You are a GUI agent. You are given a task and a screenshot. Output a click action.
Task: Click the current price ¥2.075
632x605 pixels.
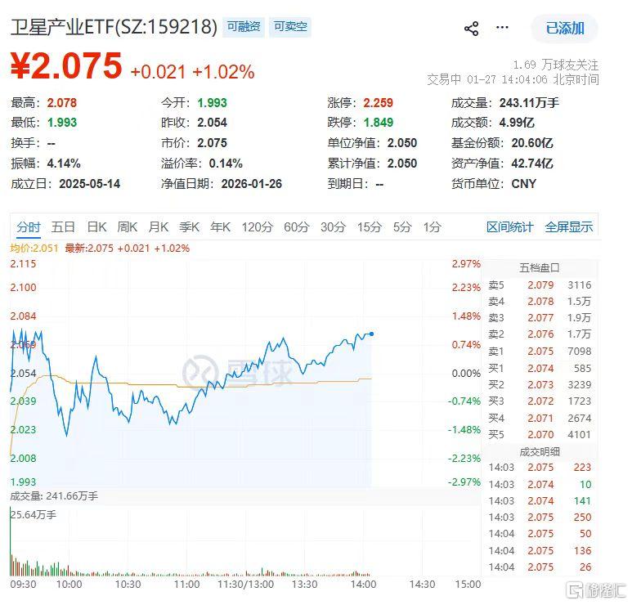[x=66, y=65]
